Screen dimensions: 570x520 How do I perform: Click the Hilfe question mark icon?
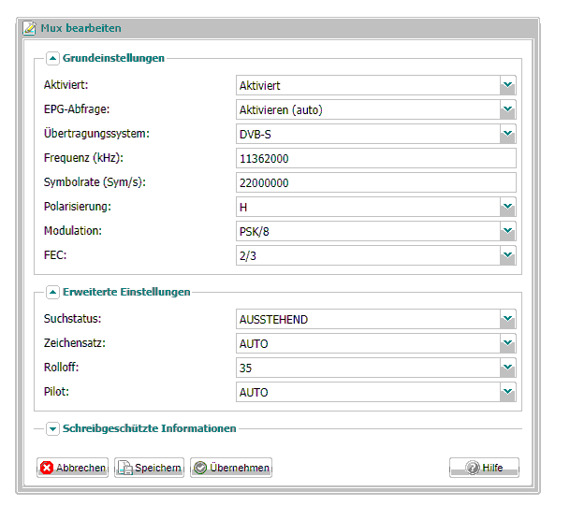[473, 468]
